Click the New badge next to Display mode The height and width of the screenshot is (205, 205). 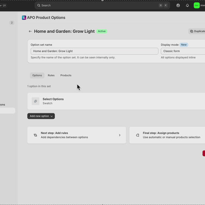click(x=184, y=45)
